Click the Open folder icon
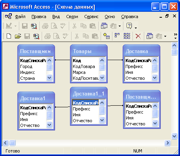 coord(18,36)
